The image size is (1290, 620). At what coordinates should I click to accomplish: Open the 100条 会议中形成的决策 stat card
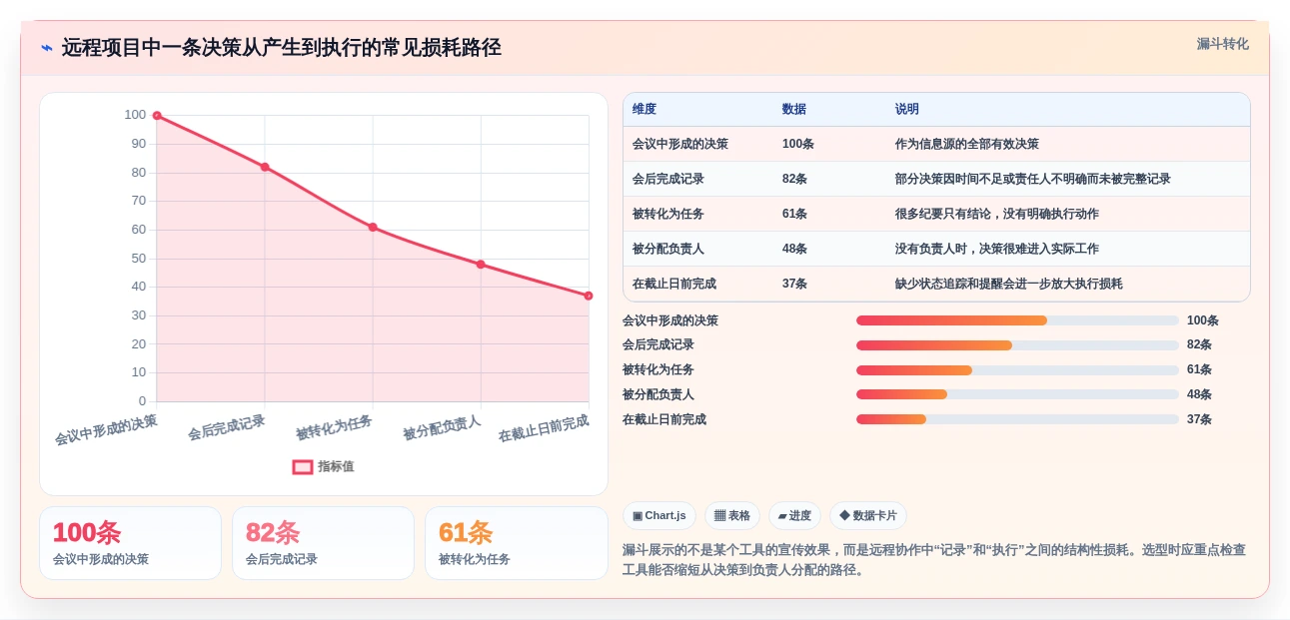pos(130,543)
